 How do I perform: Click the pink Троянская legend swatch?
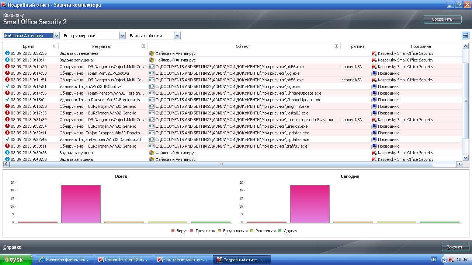click(x=191, y=231)
